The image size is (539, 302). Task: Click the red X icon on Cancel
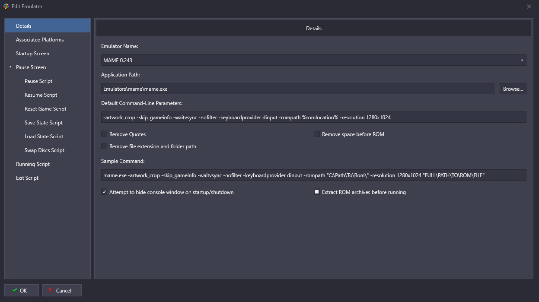(x=51, y=290)
